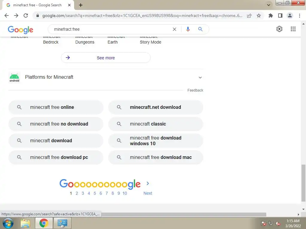The width and height of the screenshot is (306, 229).
Task: Reload the Google search page
Action: pos(26,16)
